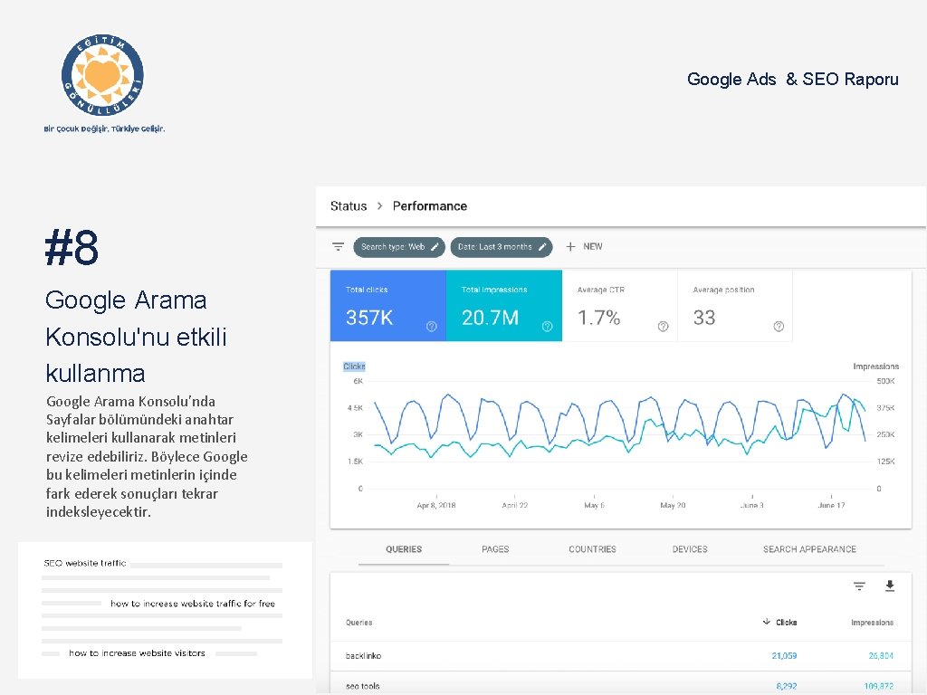Viewport: 927px width, 695px height.
Task: Select the seo tools query row
Action: pos(620,682)
